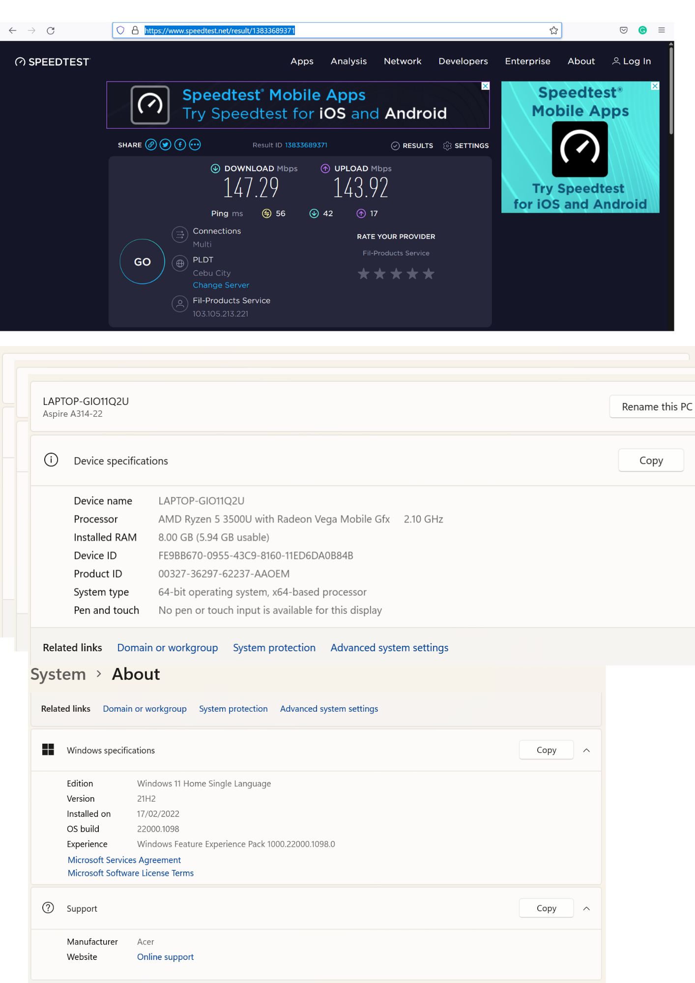The image size is (695, 983).
Task: Open the RESULTS page
Action: click(412, 145)
